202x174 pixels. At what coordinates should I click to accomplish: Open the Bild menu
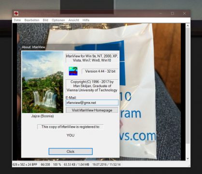point(45,20)
